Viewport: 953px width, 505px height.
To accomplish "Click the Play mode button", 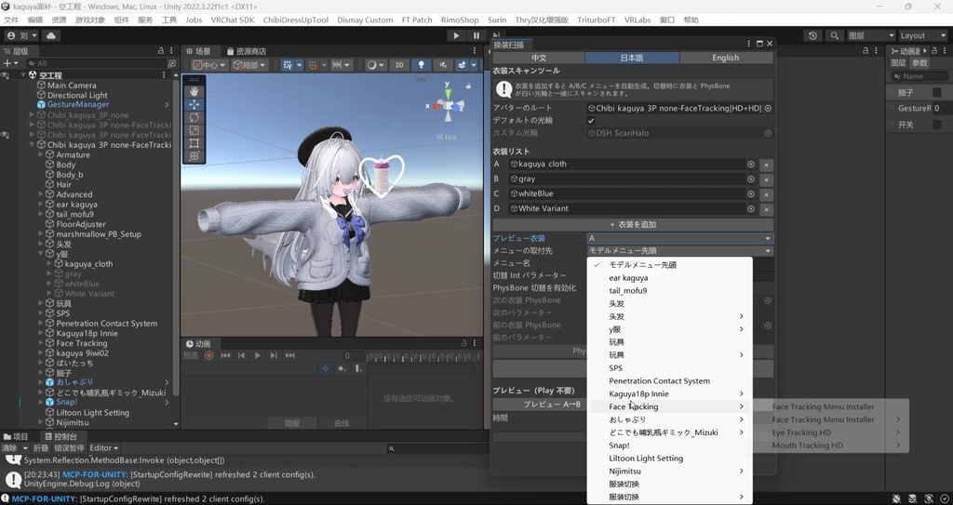I will 456,36.
